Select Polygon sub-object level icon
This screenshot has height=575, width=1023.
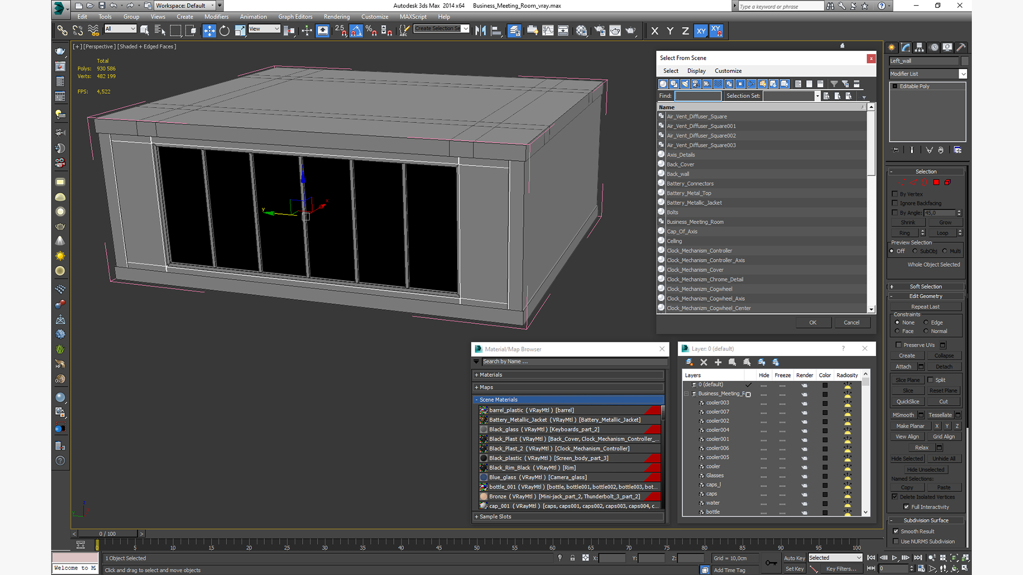click(x=936, y=182)
